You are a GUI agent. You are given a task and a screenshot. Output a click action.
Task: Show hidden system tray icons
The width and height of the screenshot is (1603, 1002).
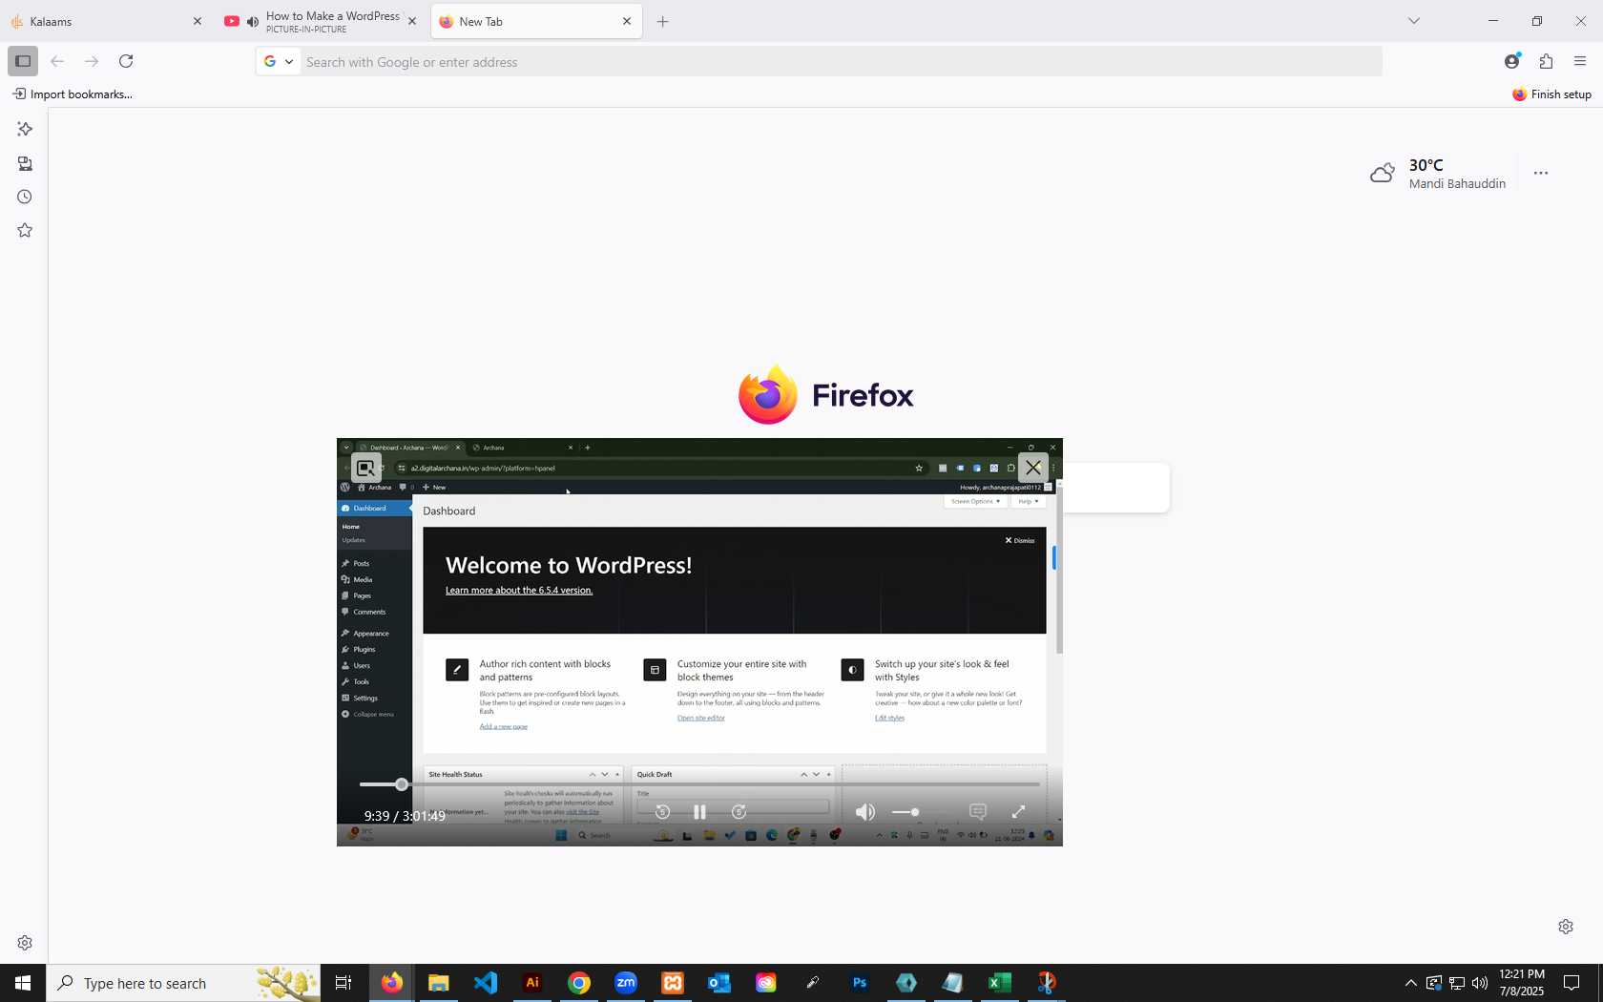pos(1410,983)
